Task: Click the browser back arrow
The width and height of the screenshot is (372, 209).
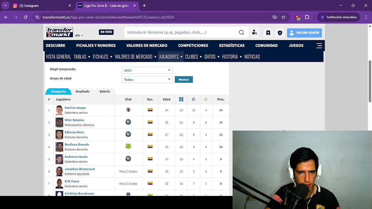Action: click(x=6, y=17)
